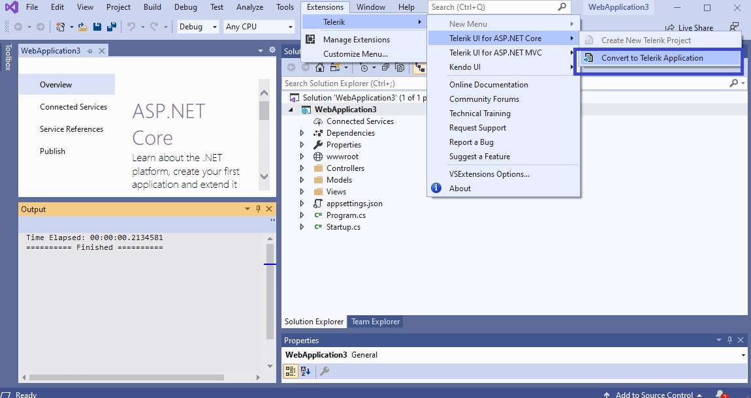The height and width of the screenshot is (398, 751).
Task: Click Home icon in Solution Explorer toolbar
Action: pos(319,67)
